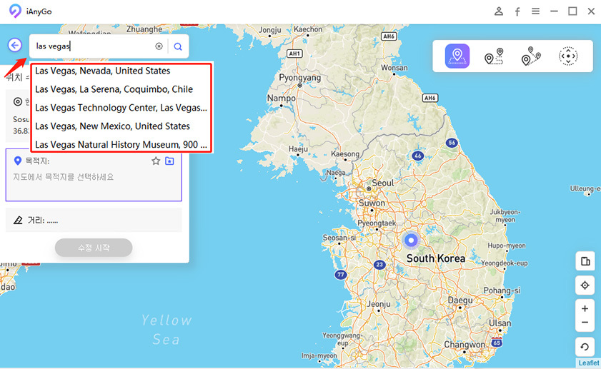Image resolution: width=601 pixels, height=369 pixels.
Task: Choose Las Vegas Natural History Museum suggestion
Action: tap(121, 144)
